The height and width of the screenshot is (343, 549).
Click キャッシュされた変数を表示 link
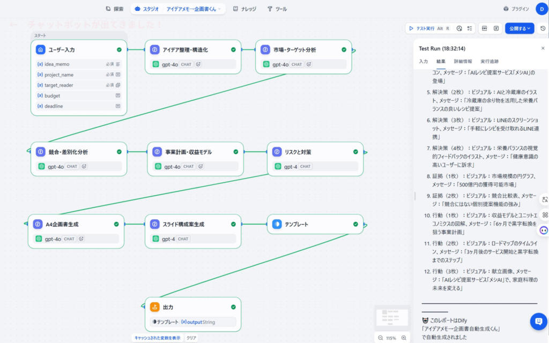click(157, 338)
